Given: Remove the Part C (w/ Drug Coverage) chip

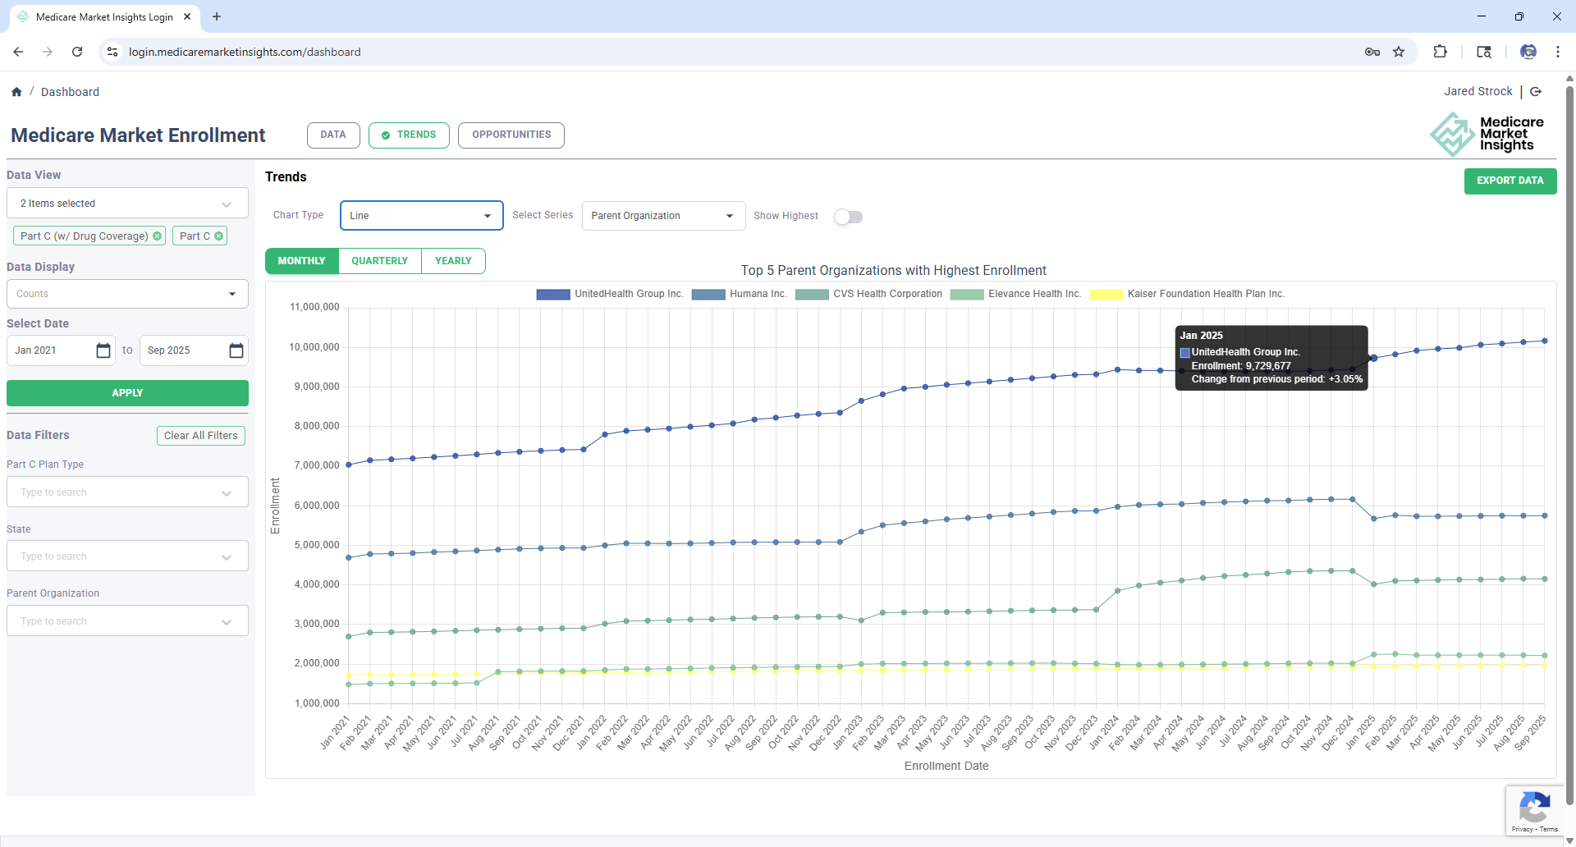Looking at the screenshot, I should [158, 236].
